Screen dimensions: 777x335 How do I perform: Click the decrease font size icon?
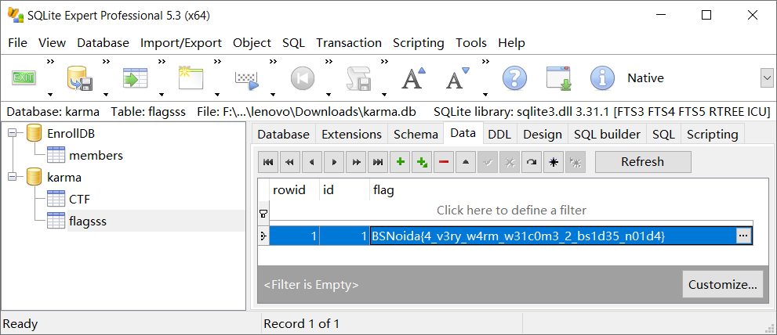[457, 77]
